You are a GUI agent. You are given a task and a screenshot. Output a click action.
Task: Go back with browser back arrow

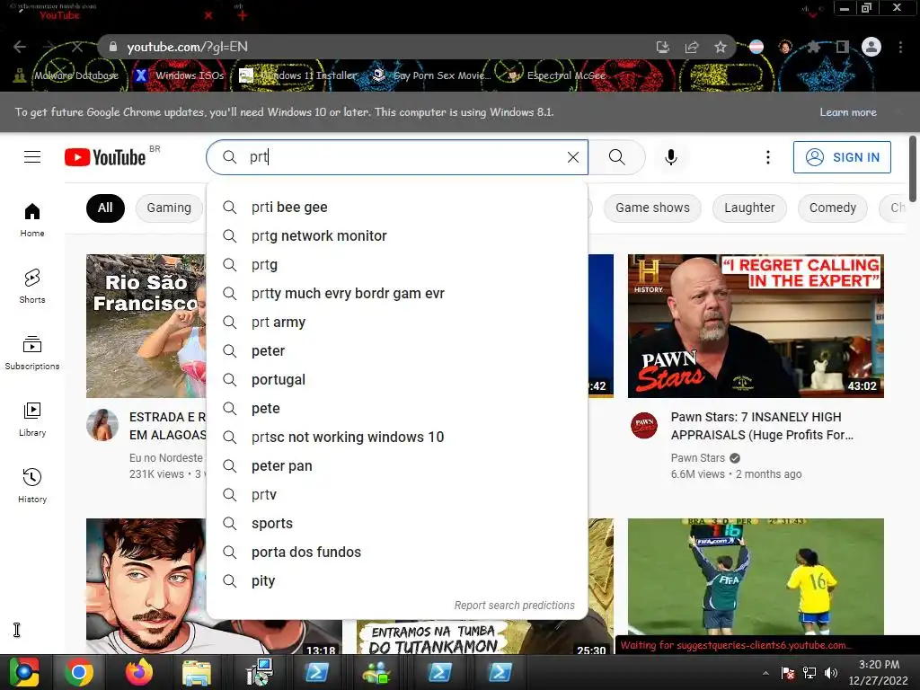pyautogui.click(x=20, y=47)
